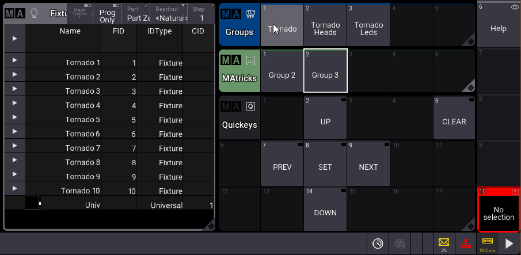Toggle the eye icon on the Help cell

tap(514, 7)
